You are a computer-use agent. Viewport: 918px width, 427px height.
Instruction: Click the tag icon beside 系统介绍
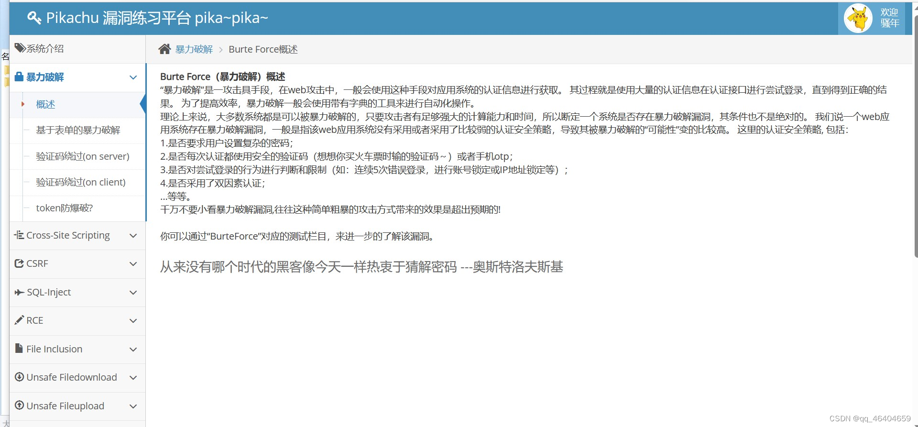[x=20, y=48]
